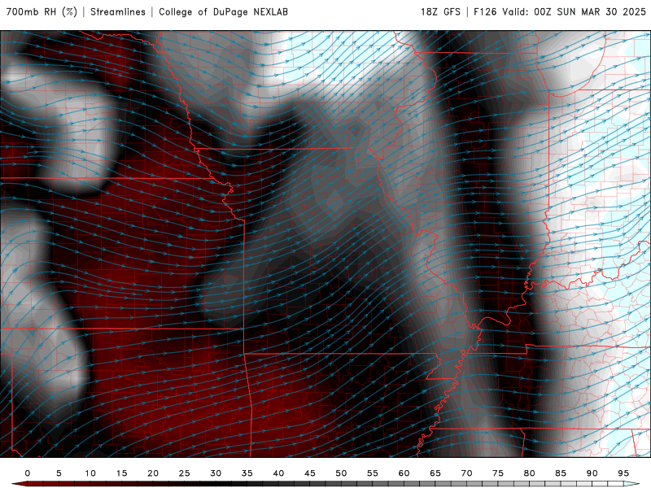Click the '60' value on the color scale

coord(404,473)
